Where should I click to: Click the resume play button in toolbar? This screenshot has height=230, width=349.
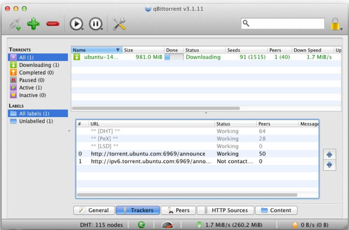pyautogui.click(x=76, y=24)
